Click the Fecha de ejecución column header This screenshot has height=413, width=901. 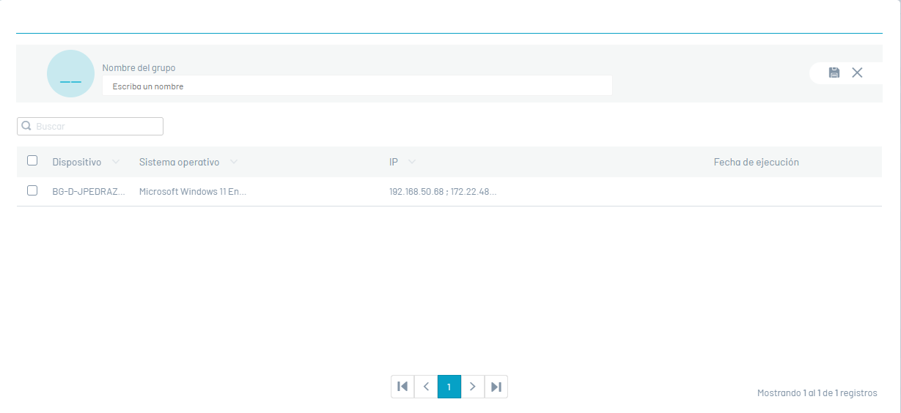756,162
